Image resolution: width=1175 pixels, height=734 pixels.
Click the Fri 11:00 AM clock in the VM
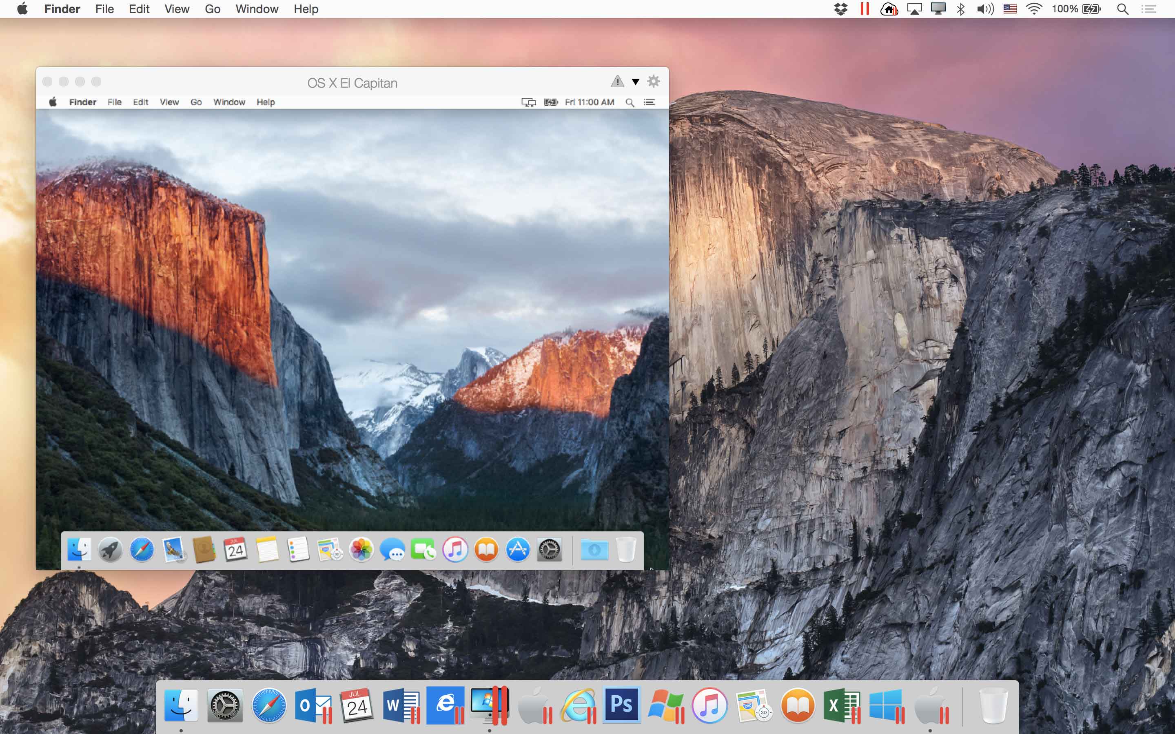coord(589,102)
